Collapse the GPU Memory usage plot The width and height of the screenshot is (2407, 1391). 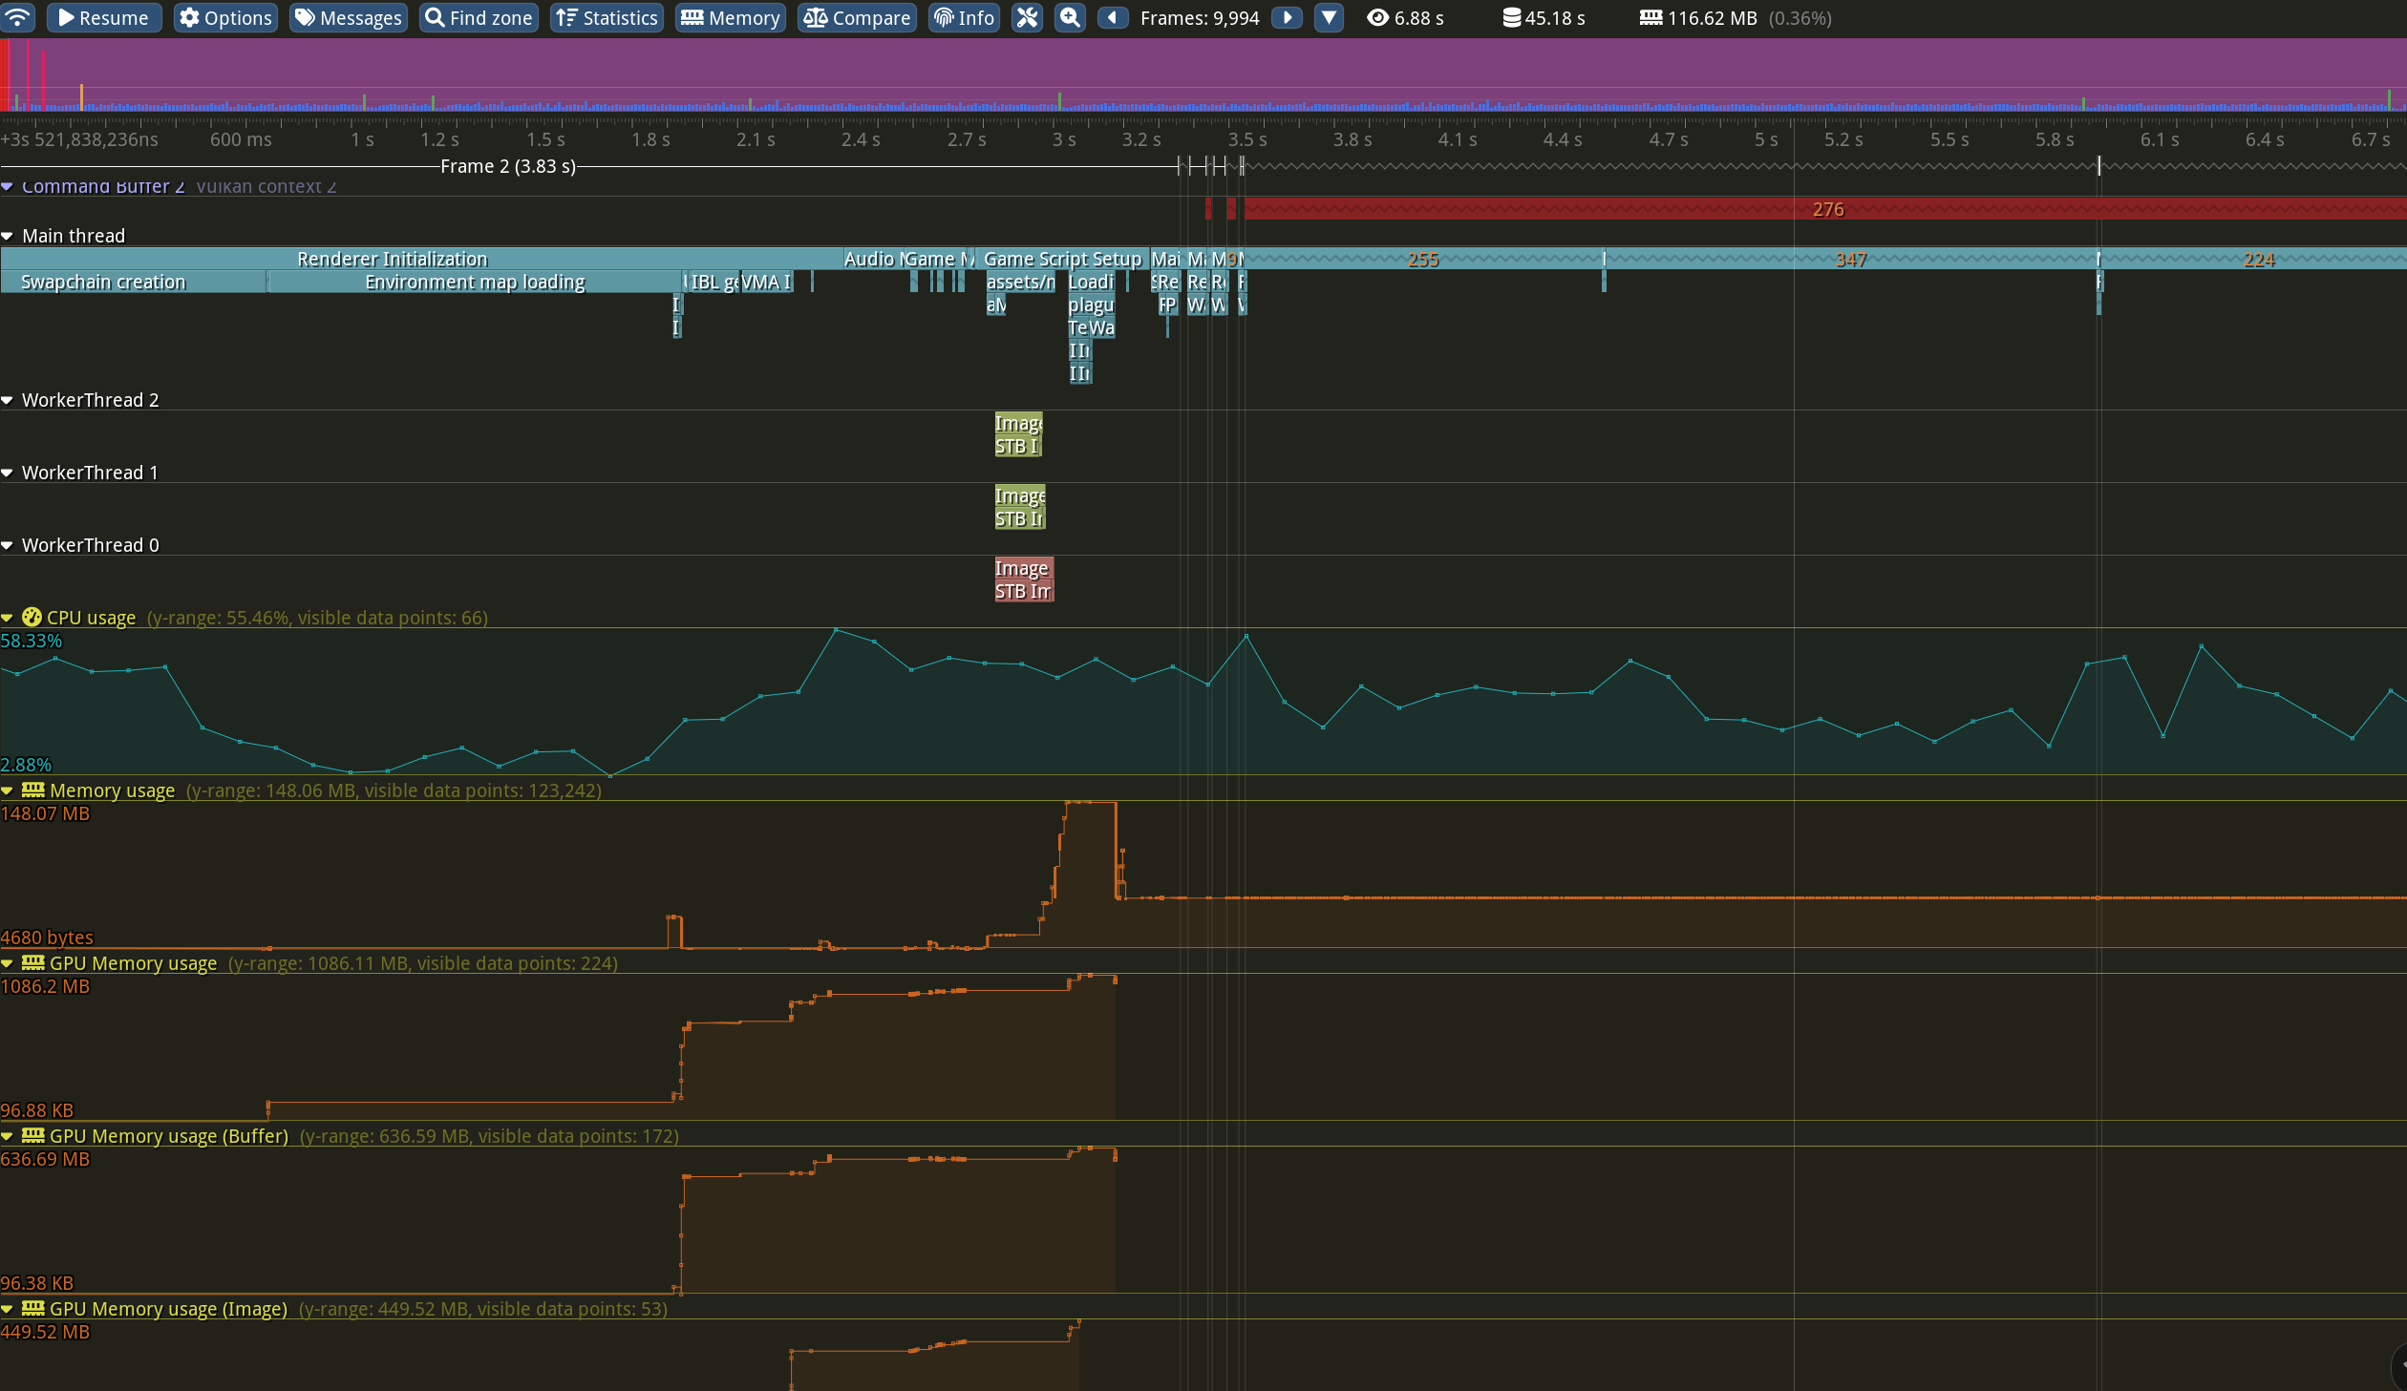click(x=8, y=963)
